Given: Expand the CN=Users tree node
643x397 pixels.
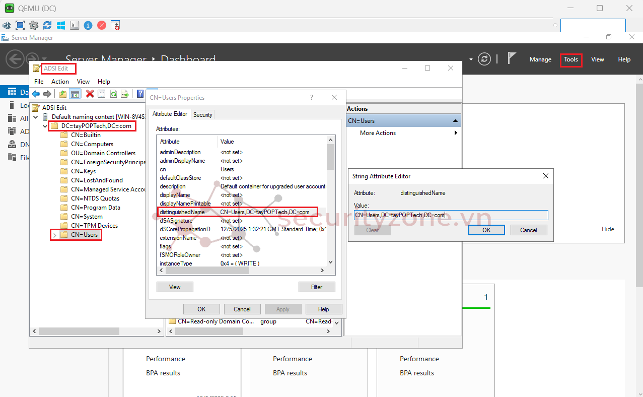Looking at the screenshot, I should pyautogui.click(x=54, y=235).
